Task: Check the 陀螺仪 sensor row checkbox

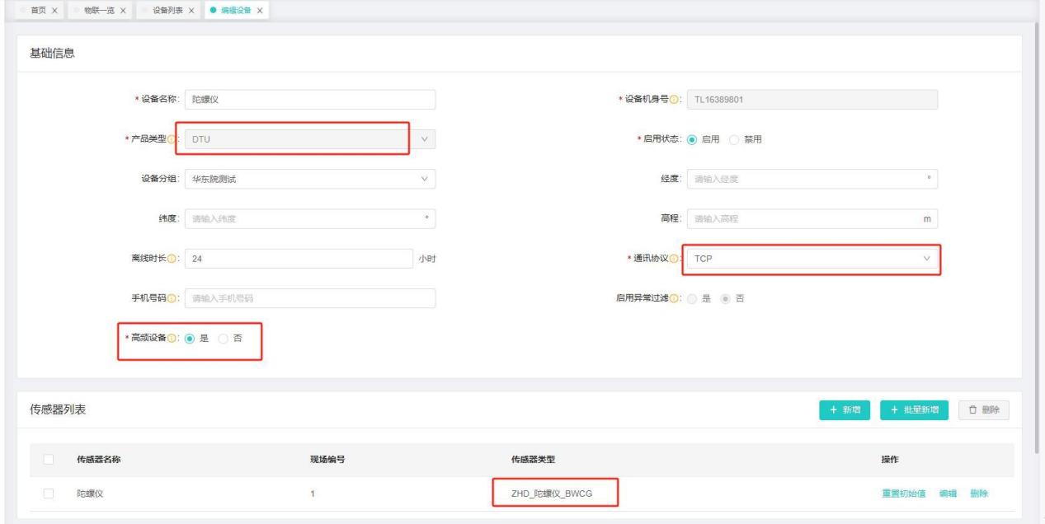Action: coord(48,494)
